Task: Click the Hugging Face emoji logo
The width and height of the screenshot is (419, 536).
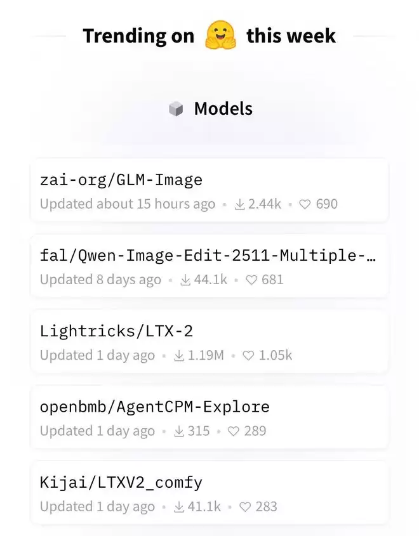Action: point(220,36)
